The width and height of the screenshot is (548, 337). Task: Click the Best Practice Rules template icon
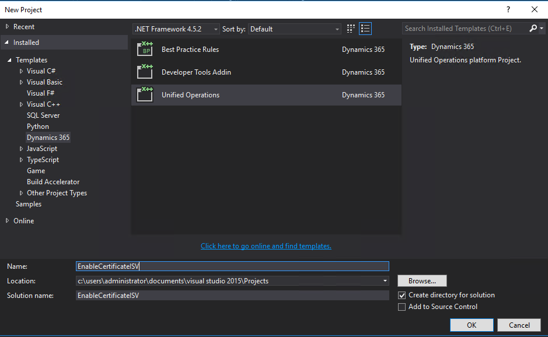[144, 50]
